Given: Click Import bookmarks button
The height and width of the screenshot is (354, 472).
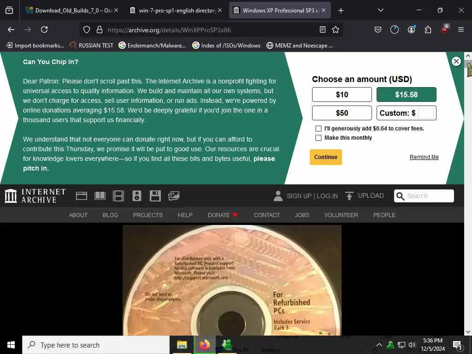Looking at the screenshot, I should point(35,46).
